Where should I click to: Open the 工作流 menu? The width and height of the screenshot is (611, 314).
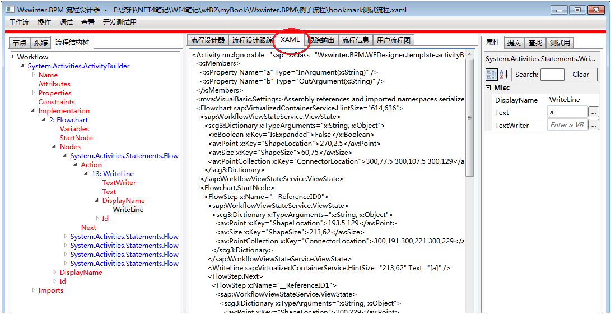[19, 22]
